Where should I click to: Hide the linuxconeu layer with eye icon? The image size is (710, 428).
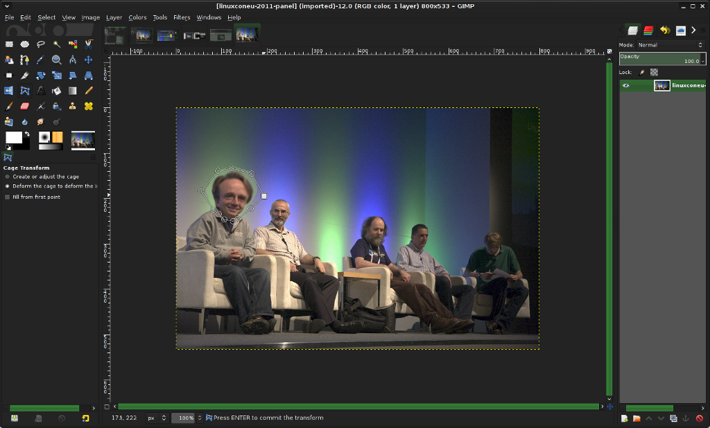pyautogui.click(x=626, y=86)
